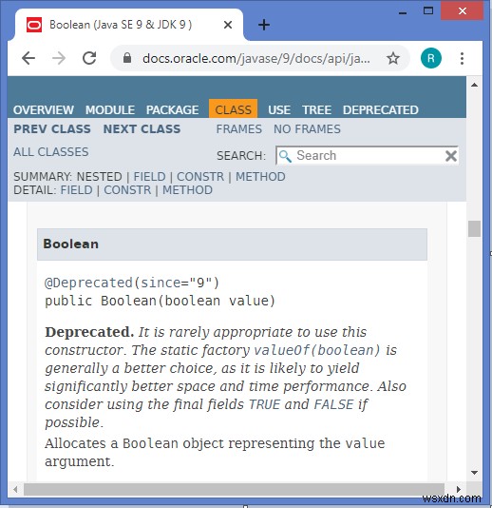Open the ALL CLASSES link
The width and height of the screenshot is (492, 508).
coord(50,152)
